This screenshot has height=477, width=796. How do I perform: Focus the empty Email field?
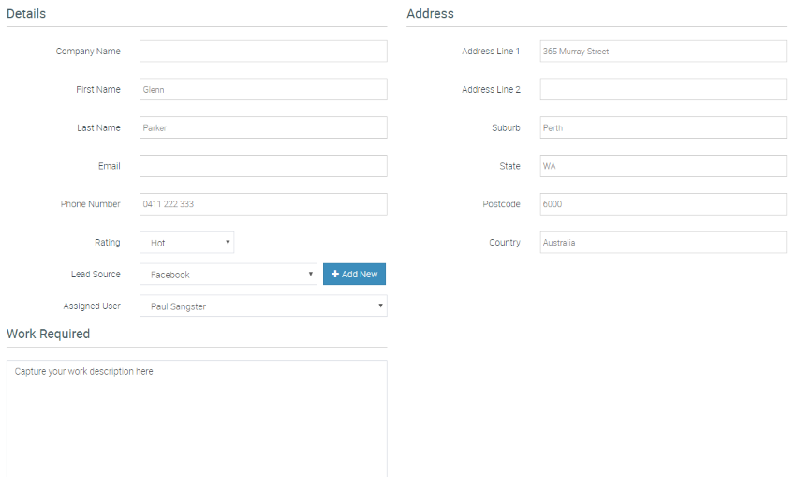tap(263, 166)
